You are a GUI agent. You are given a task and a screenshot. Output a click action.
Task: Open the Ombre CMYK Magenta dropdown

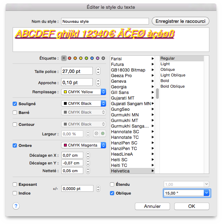(x=84, y=145)
